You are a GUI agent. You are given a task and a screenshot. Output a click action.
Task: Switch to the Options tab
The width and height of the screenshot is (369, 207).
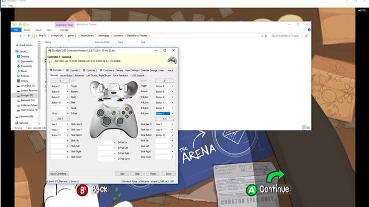[x=119, y=70]
